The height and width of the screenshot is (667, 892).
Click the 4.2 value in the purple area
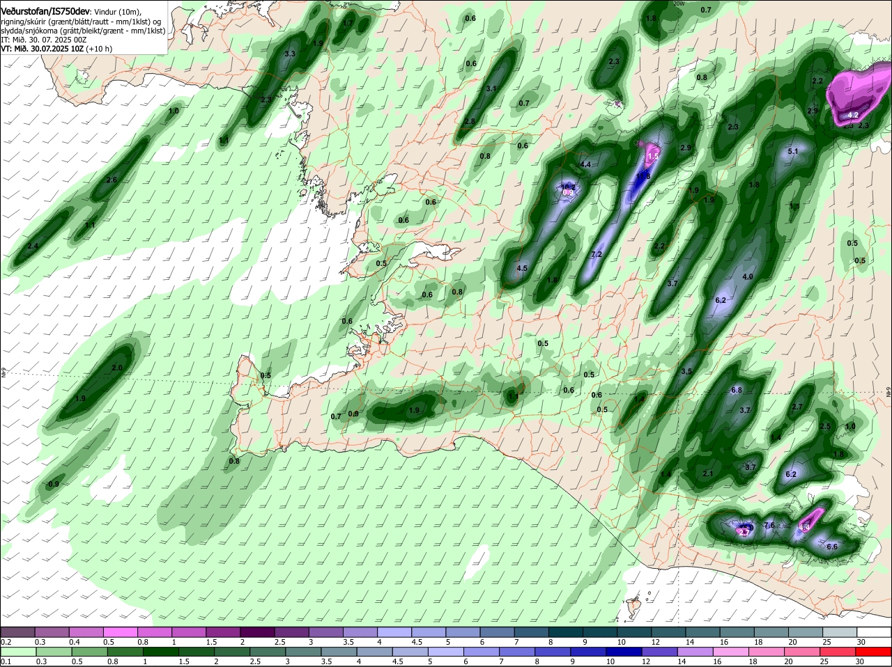852,115
